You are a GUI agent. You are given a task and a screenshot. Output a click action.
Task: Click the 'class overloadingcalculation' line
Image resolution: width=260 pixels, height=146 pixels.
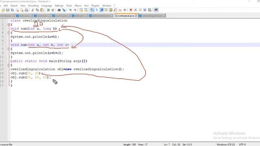pos(39,21)
